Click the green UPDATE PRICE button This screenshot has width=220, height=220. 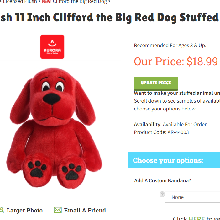(156, 83)
